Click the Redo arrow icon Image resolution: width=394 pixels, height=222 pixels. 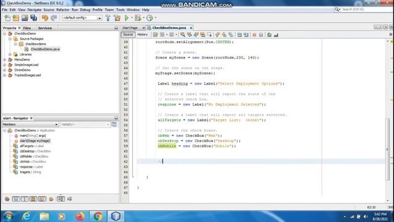(x=54, y=18)
